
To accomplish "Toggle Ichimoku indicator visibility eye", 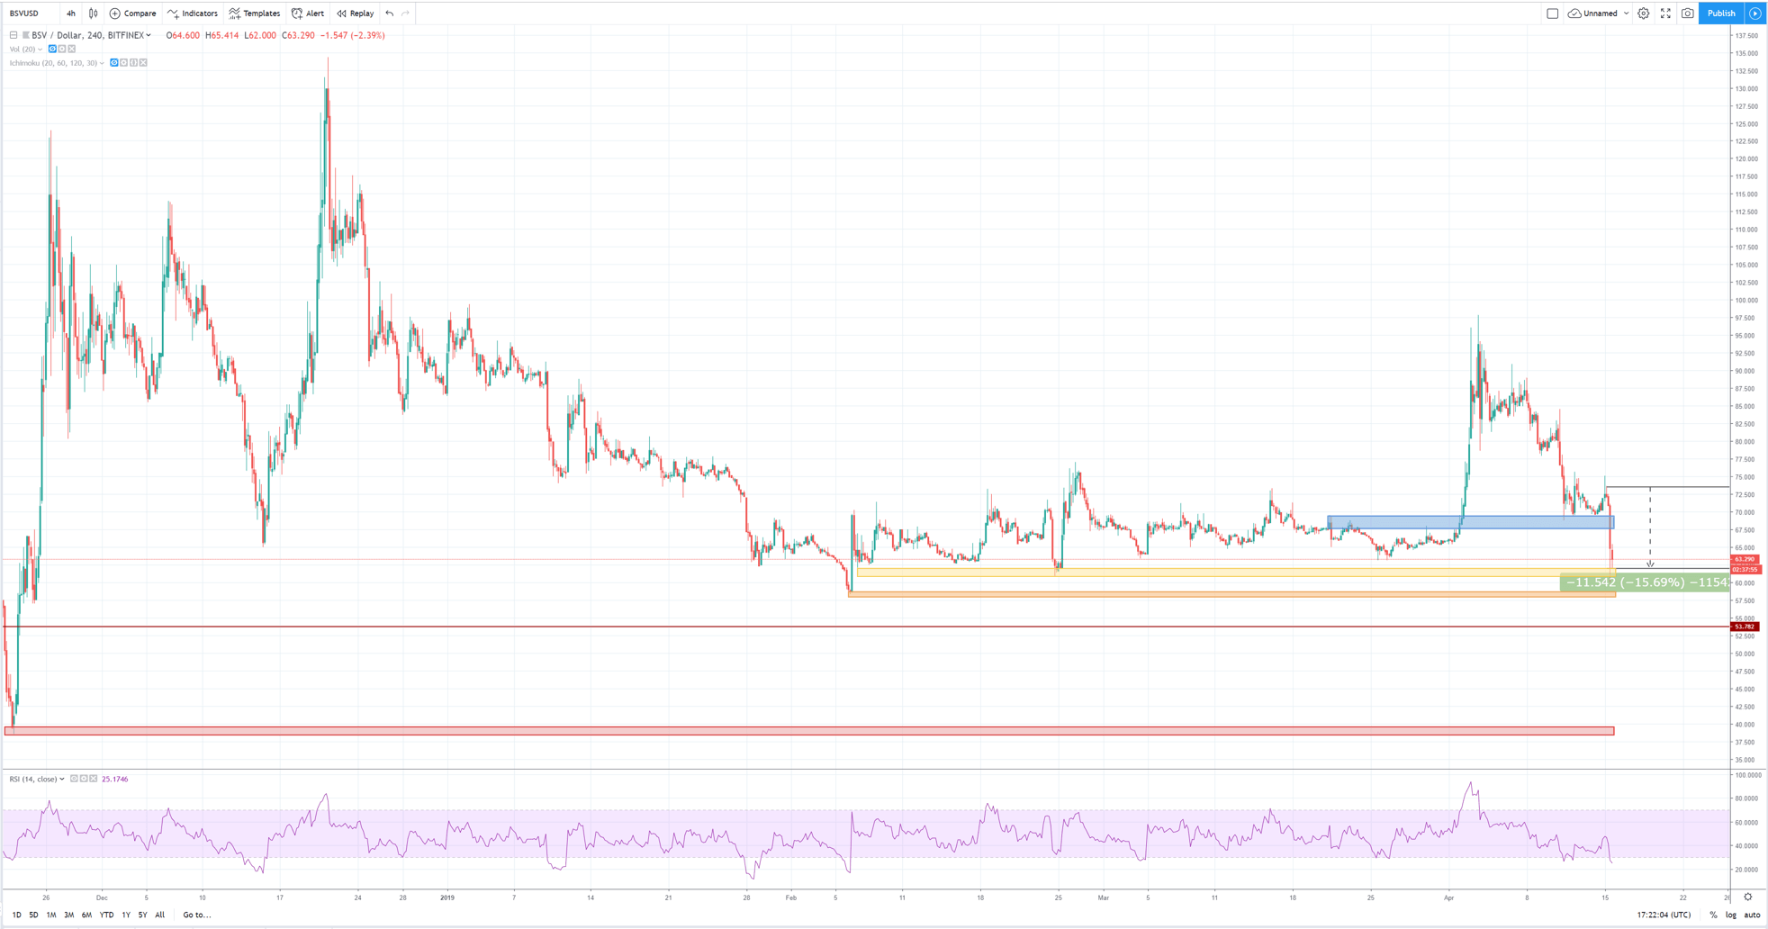I will pyautogui.click(x=113, y=63).
